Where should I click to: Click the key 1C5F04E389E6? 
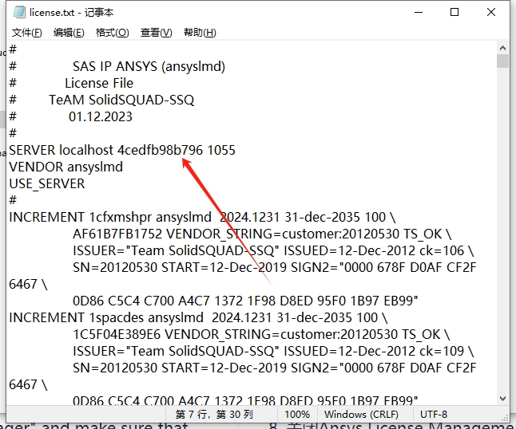click(117, 334)
